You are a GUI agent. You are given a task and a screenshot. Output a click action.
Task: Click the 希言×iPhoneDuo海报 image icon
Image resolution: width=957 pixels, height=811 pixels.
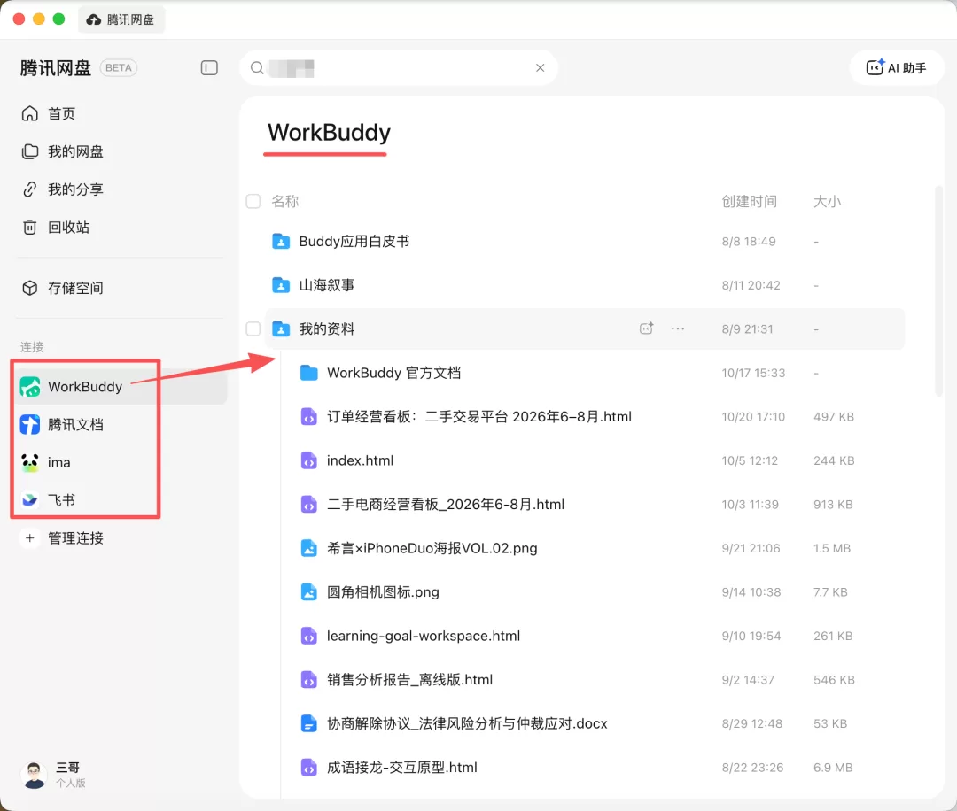[x=309, y=548]
